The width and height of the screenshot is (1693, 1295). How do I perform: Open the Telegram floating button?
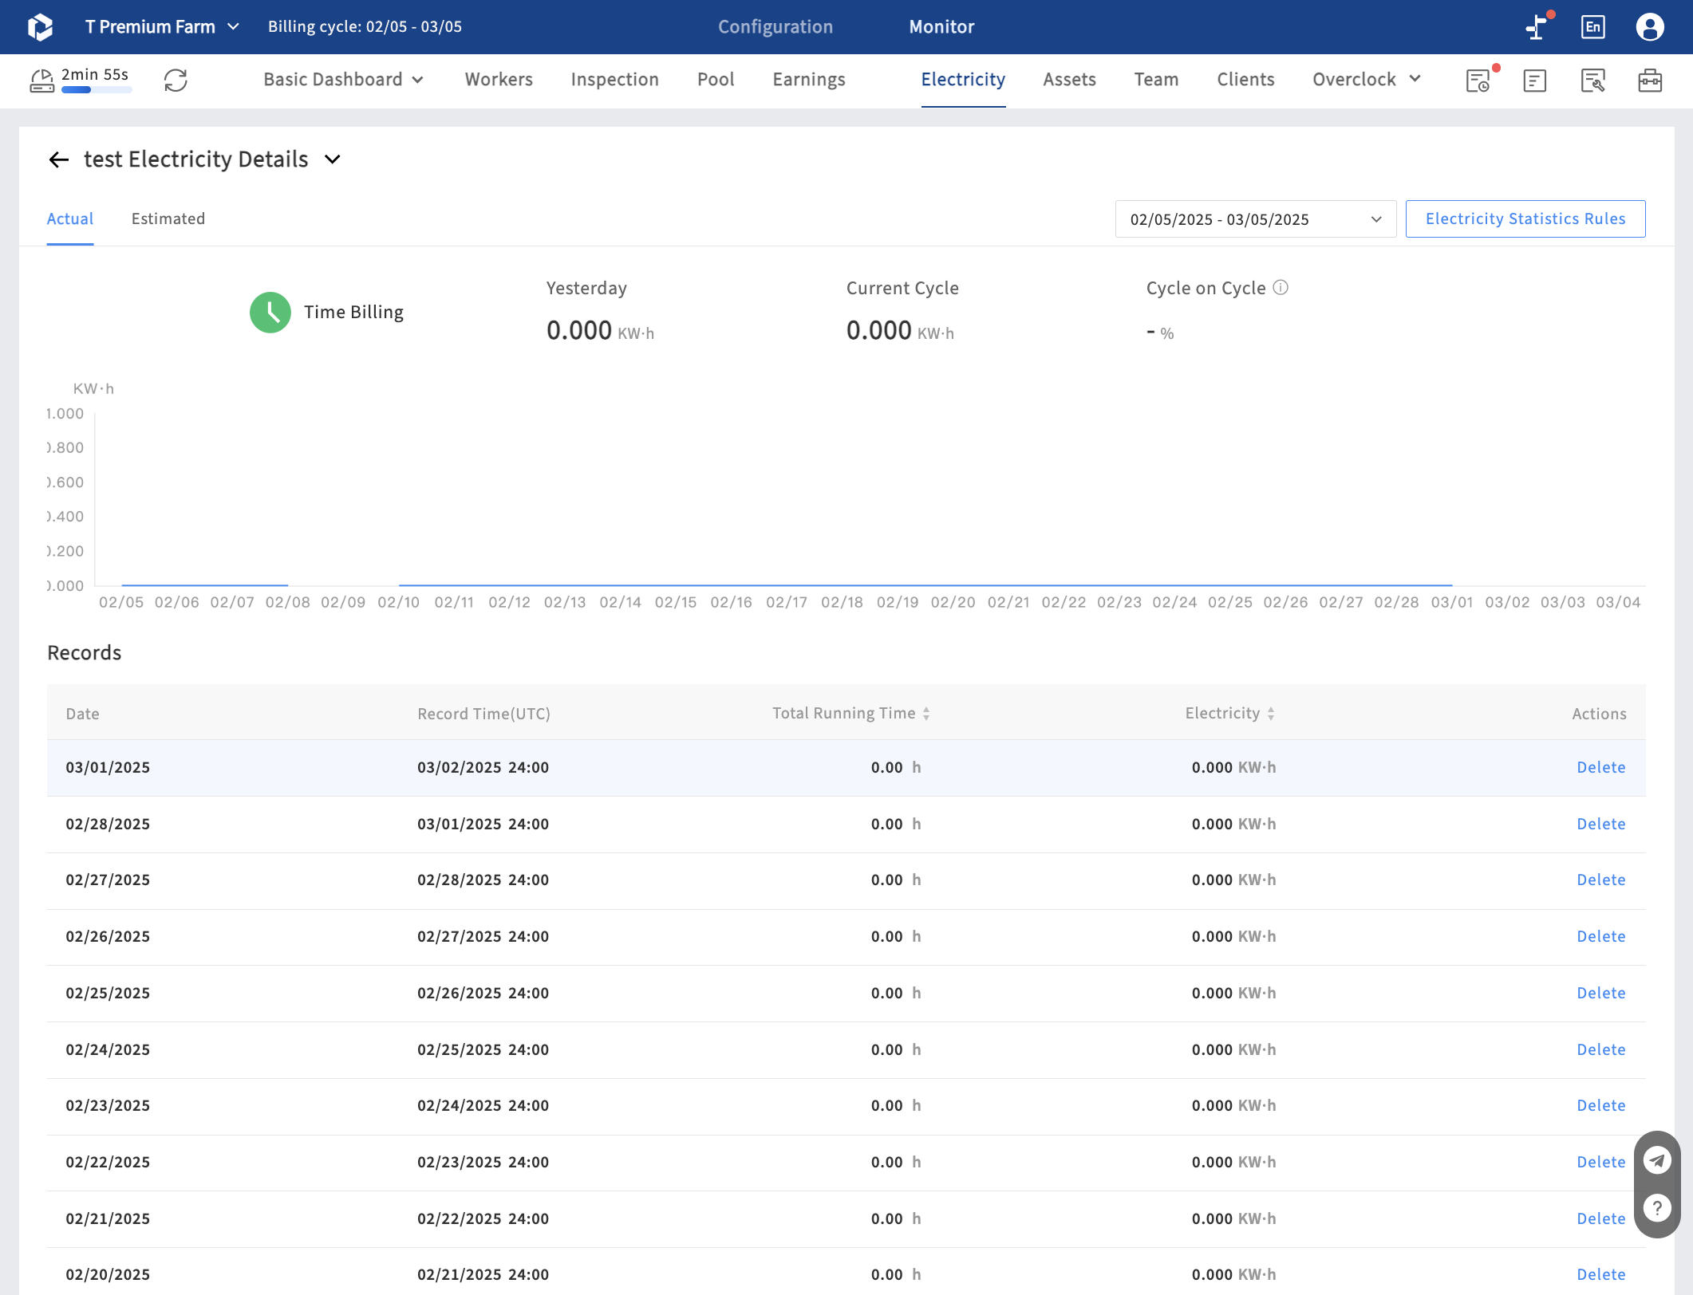1657,1160
